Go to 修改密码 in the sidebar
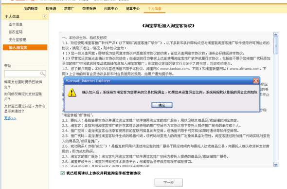This screenshot has height=189, width=287. (16, 32)
